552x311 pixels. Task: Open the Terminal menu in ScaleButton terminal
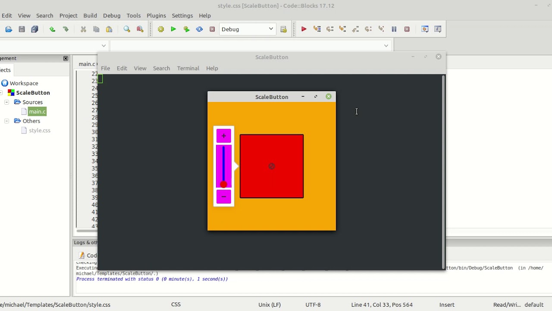coord(188,68)
